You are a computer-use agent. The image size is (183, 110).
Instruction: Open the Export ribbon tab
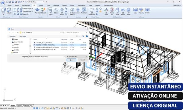[64, 5]
